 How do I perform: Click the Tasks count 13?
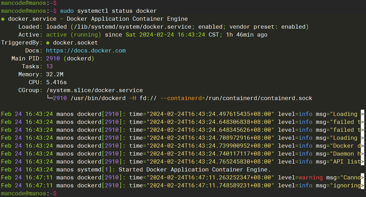pyautogui.click(x=49, y=67)
